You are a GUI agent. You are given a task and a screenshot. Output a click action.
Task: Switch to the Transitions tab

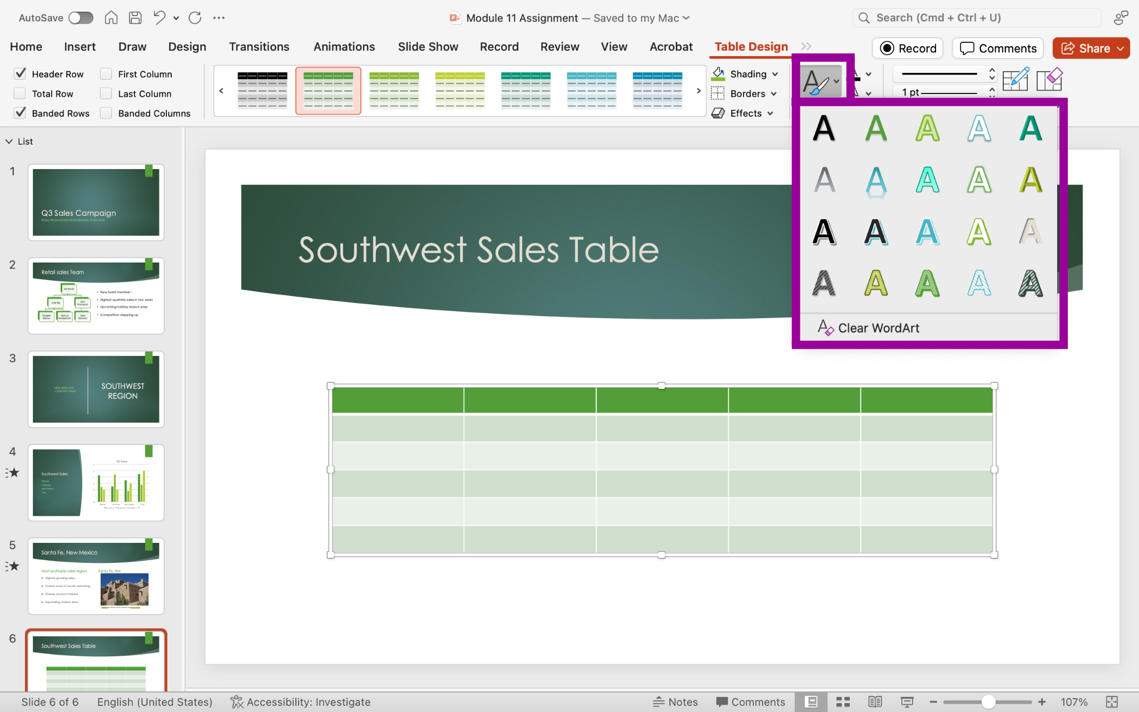pos(259,47)
